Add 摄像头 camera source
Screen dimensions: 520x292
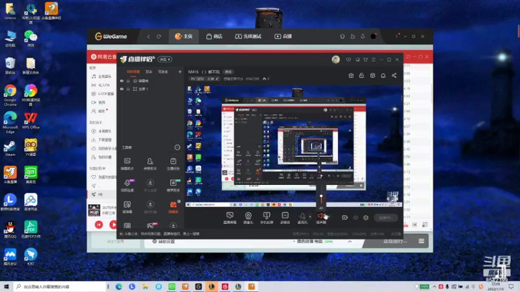(x=248, y=218)
